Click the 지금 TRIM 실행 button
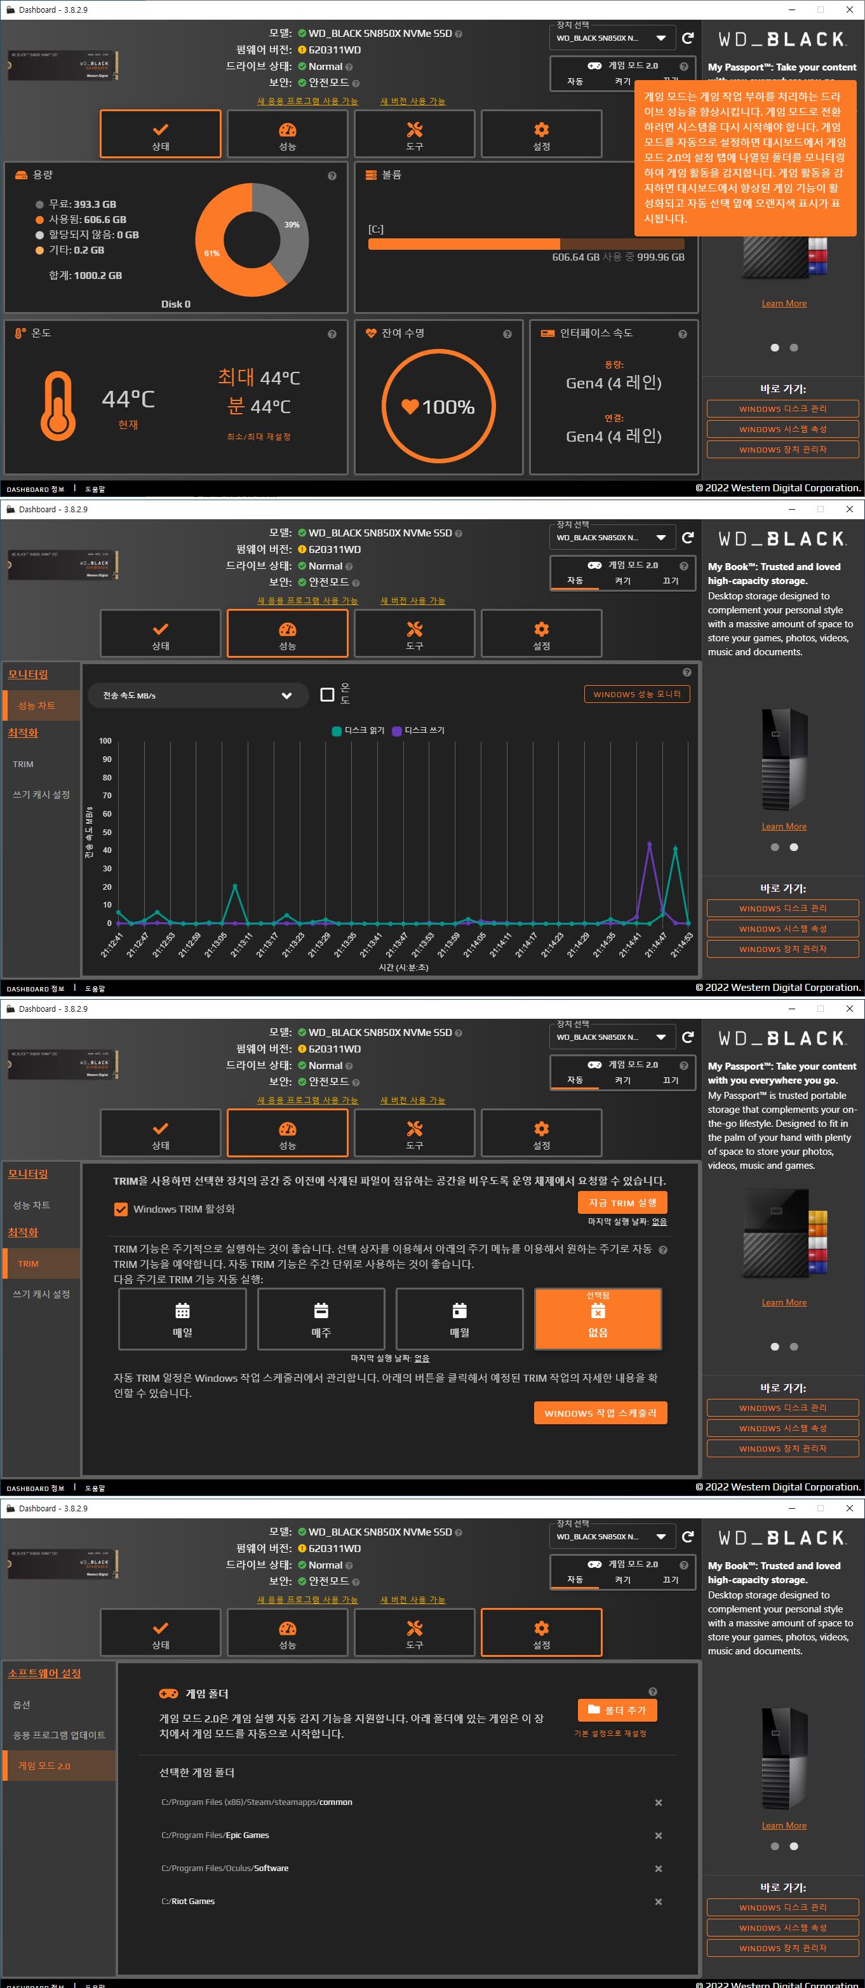 623,1202
